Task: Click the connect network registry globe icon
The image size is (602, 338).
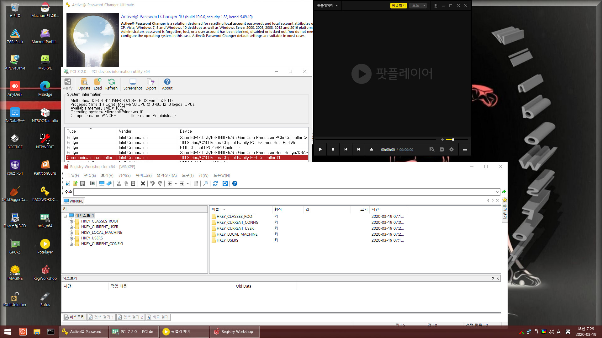Action: [x=109, y=183]
